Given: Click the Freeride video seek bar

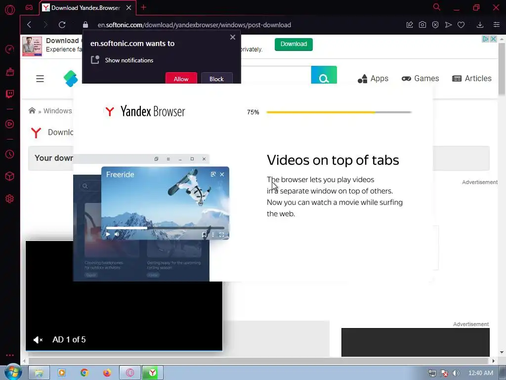Looking at the screenshot, I should [x=165, y=228].
